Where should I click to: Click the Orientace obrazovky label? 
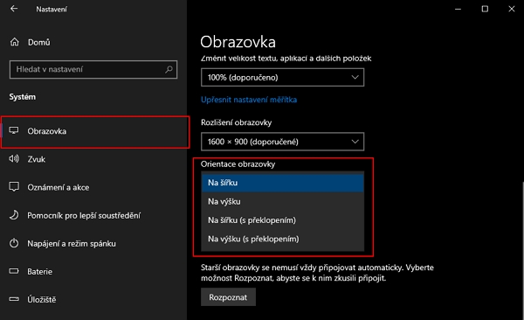[x=238, y=164]
